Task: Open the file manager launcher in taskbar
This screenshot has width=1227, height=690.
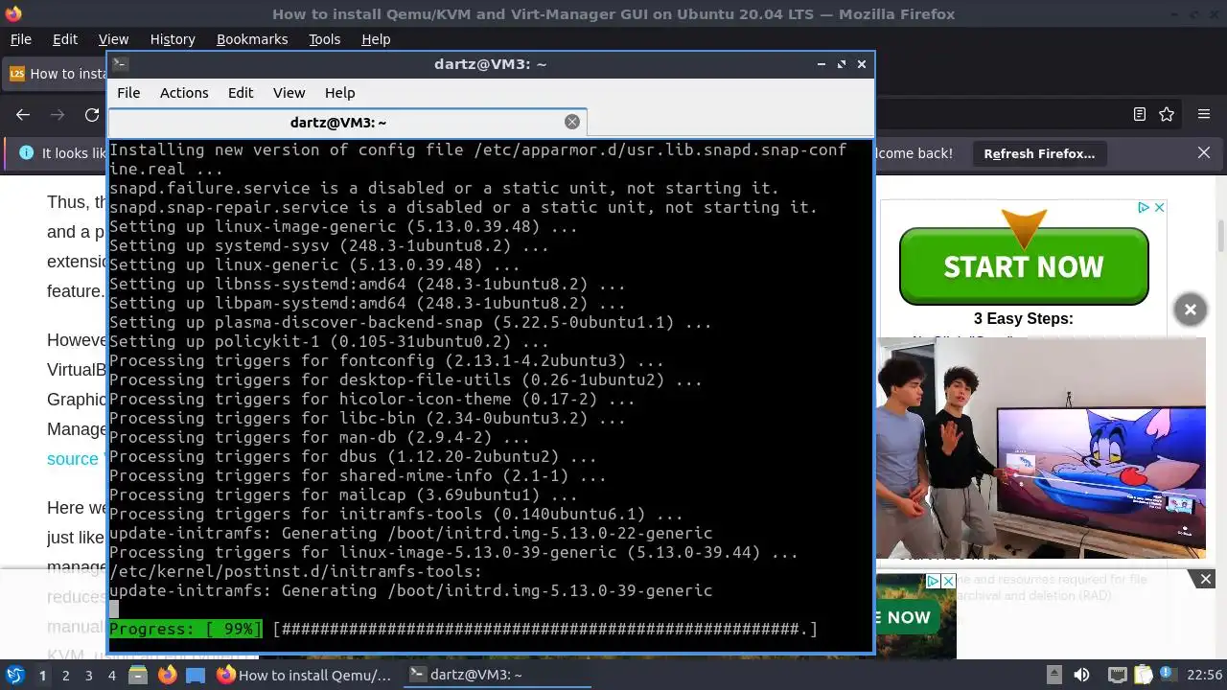Action: [138, 675]
